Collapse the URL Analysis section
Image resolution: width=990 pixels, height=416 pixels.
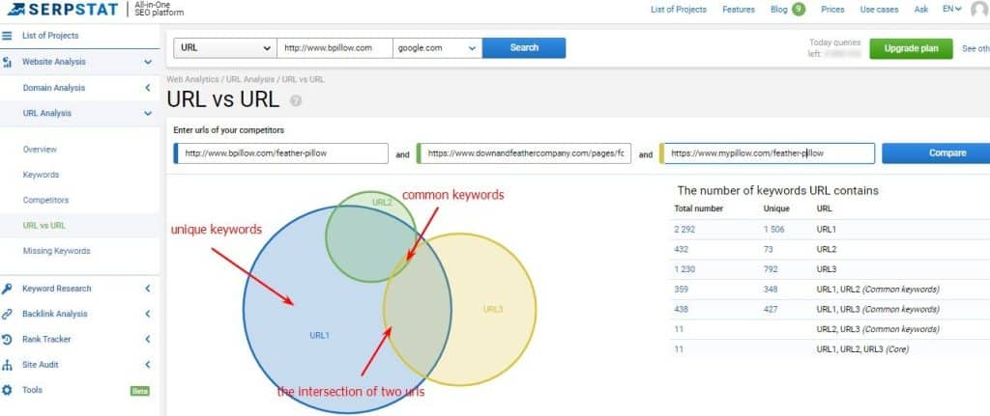pos(147,113)
